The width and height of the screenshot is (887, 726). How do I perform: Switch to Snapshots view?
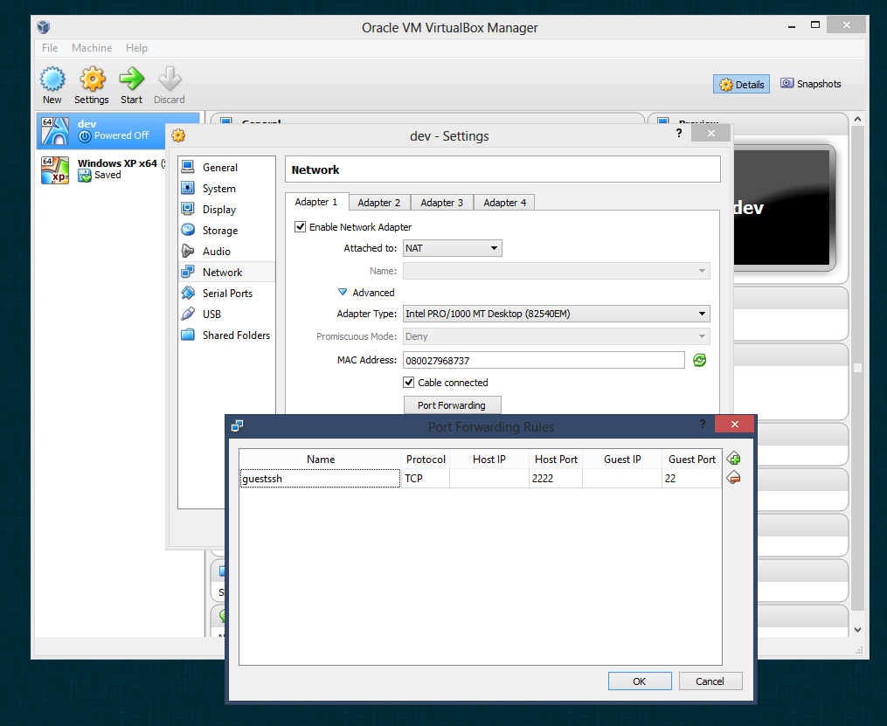point(811,84)
